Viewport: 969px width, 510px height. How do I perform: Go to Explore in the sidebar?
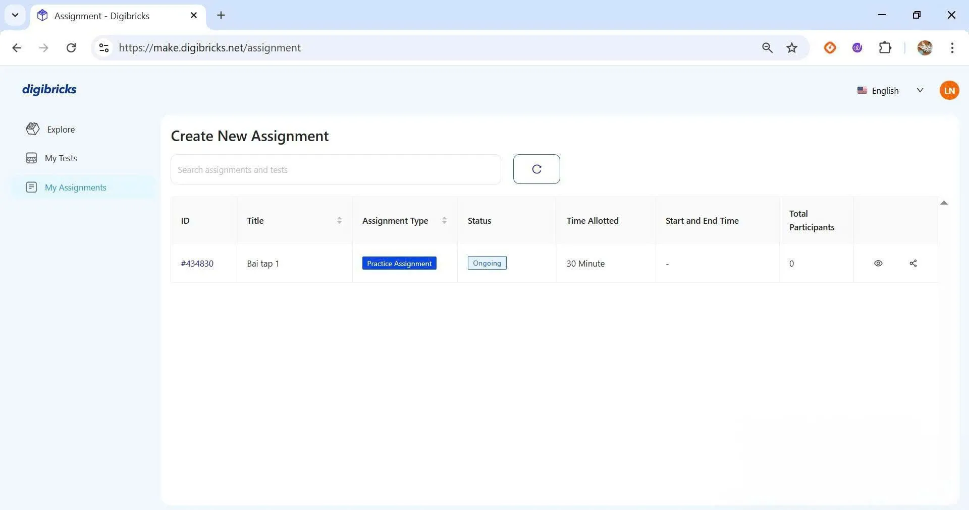(61, 130)
